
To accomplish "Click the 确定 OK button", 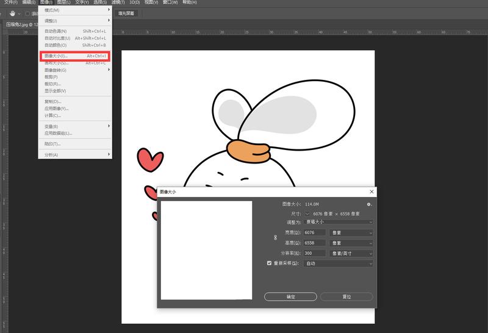I will (x=290, y=297).
